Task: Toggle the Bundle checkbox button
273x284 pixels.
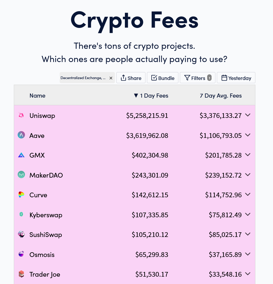Action: point(163,78)
